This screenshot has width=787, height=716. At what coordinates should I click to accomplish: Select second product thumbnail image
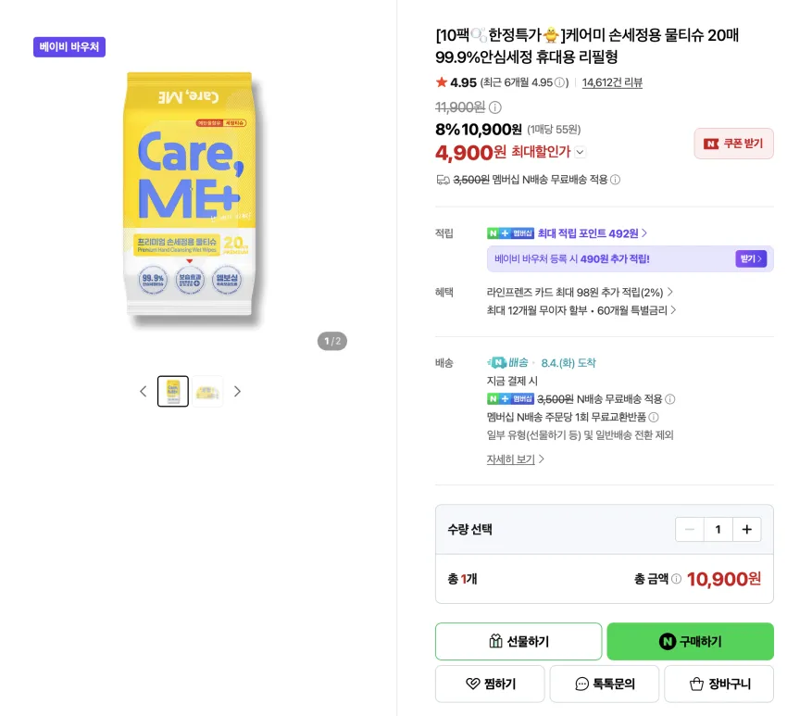coord(207,391)
